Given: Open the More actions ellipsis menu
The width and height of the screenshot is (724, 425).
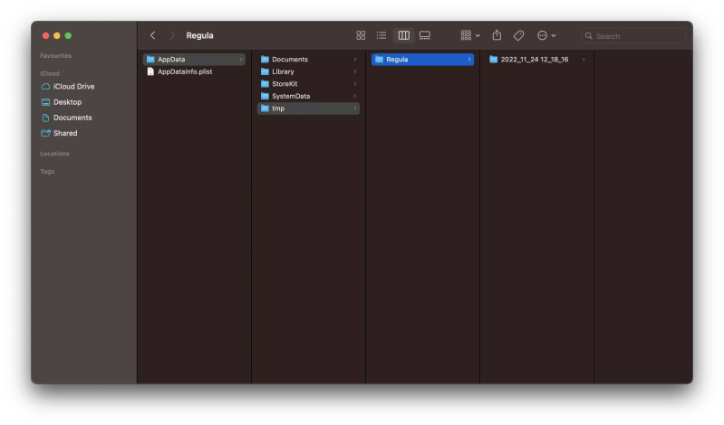Looking at the screenshot, I should 546,35.
